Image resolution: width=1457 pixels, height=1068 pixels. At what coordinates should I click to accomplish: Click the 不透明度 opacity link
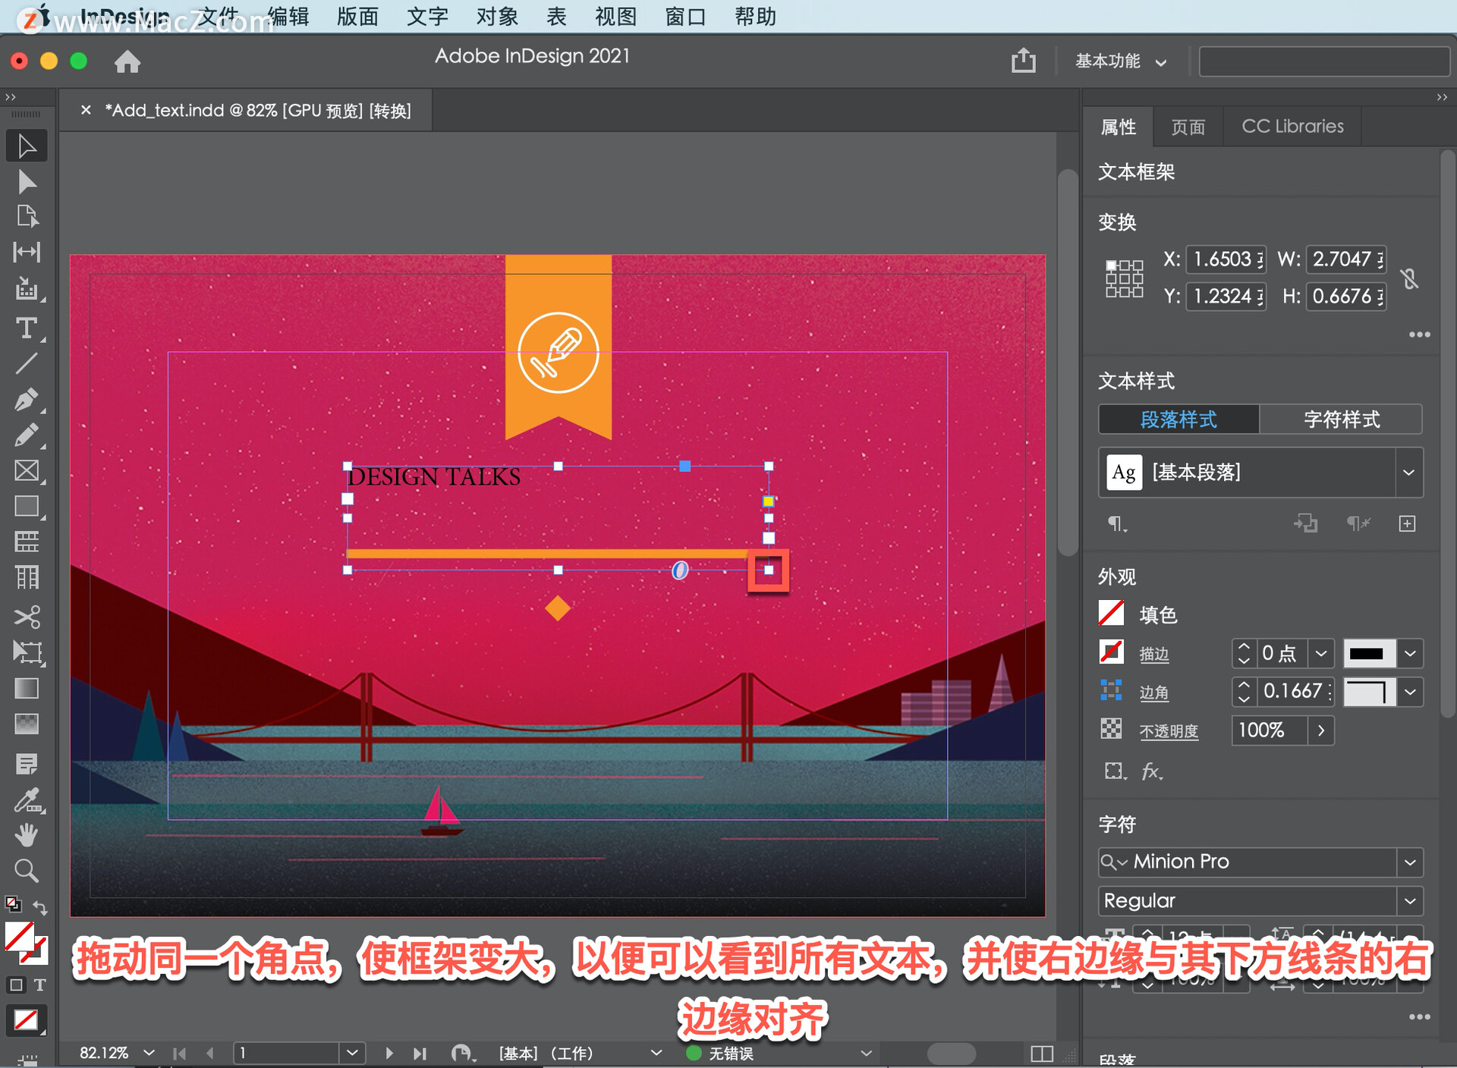coord(1169,730)
